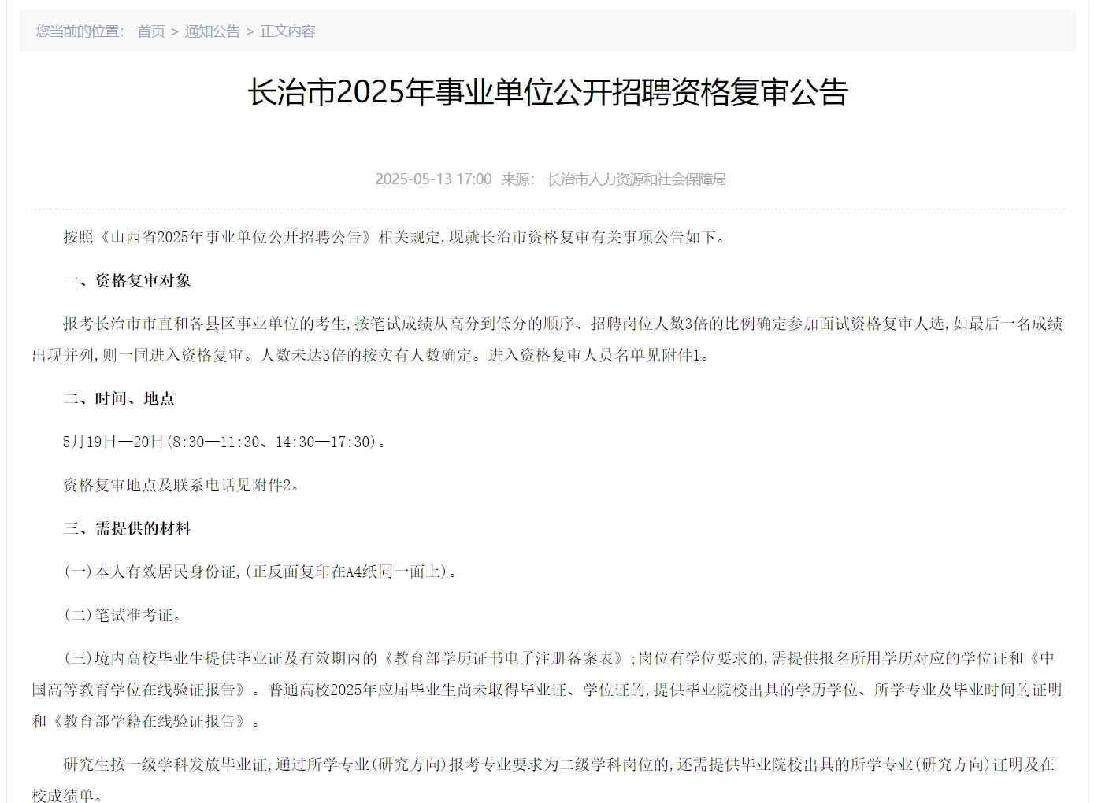Click the heading 一、资格复审对象
This screenshot has height=803, width=1094.
click(127, 281)
